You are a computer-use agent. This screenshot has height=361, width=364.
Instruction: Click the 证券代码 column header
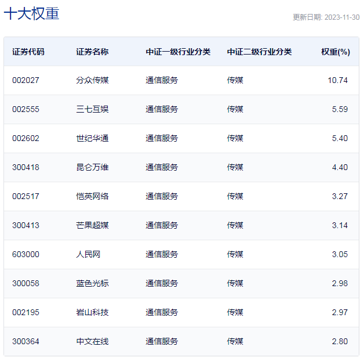[x=28, y=52]
